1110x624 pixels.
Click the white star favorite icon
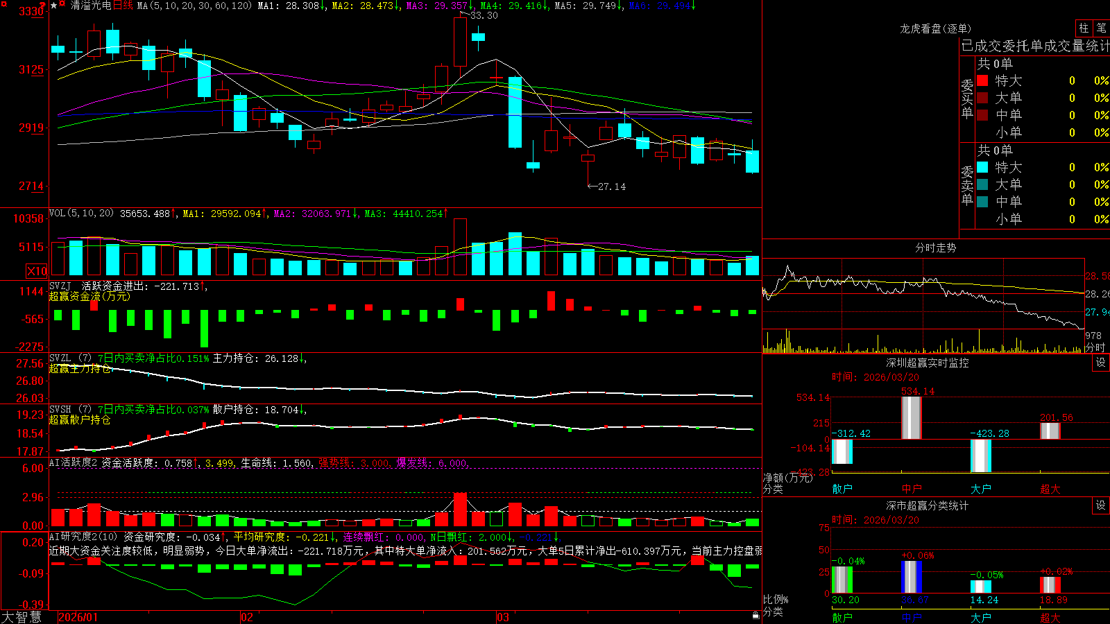[x=54, y=6]
